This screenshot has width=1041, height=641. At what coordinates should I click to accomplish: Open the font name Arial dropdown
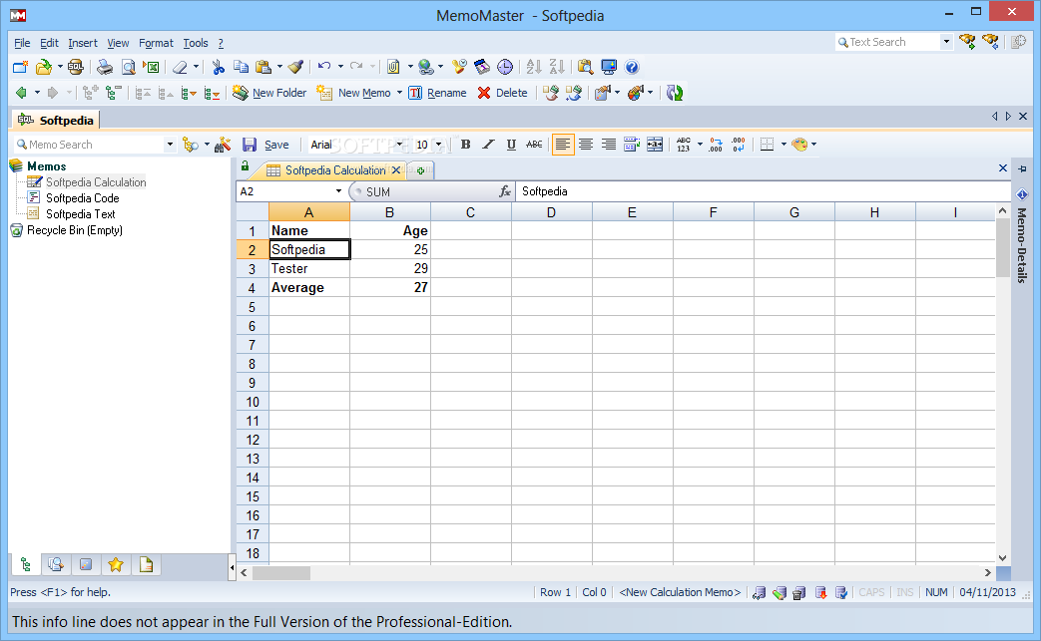(x=399, y=145)
